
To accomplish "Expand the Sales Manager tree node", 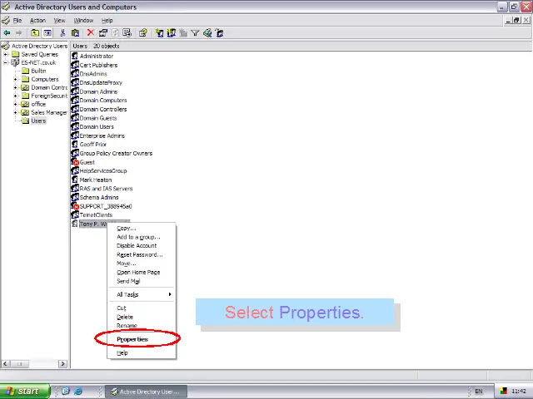I will pyautogui.click(x=15, y=112).
